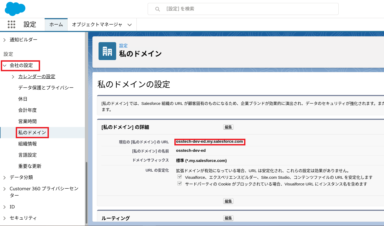The image size is (384, 226).
Task: Open the オブジェクトマネージャ tab
Action: pos(97,25)
